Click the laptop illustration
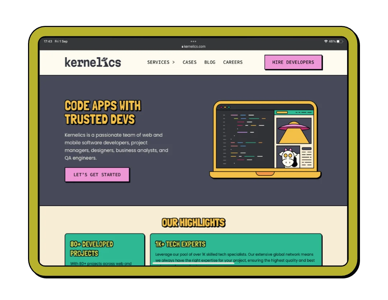This screenshot has width=388, height=300. point(265,140)
